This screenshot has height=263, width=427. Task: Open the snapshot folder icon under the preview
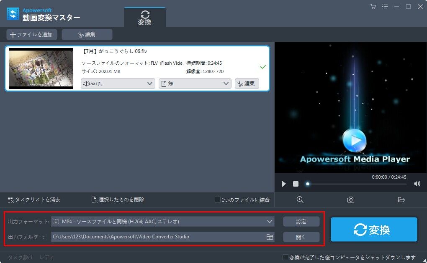401,200
